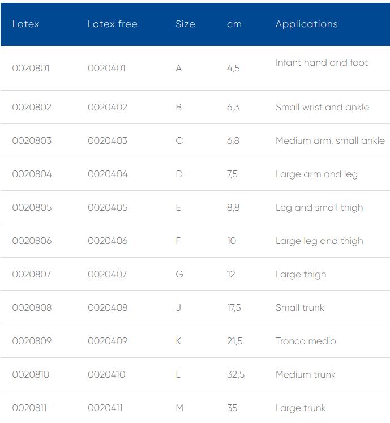Viewport: 390px width, 423px height.
Task: Select latex code 0020806
Action: 32,241
